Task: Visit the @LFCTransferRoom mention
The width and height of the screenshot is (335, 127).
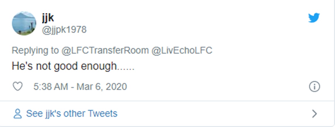Action: [105, 51]
